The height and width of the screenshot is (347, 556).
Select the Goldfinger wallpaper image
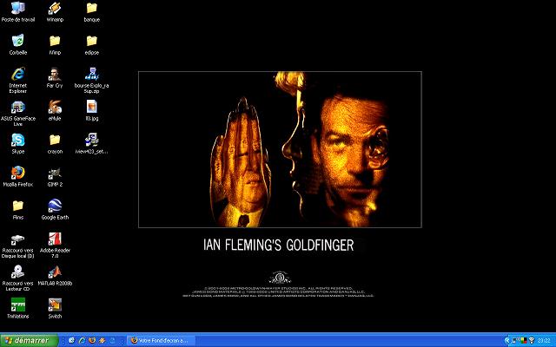(x=280, y=149)
